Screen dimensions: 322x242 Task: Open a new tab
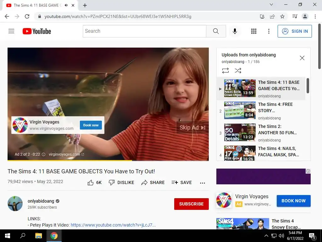coord(85,5)
